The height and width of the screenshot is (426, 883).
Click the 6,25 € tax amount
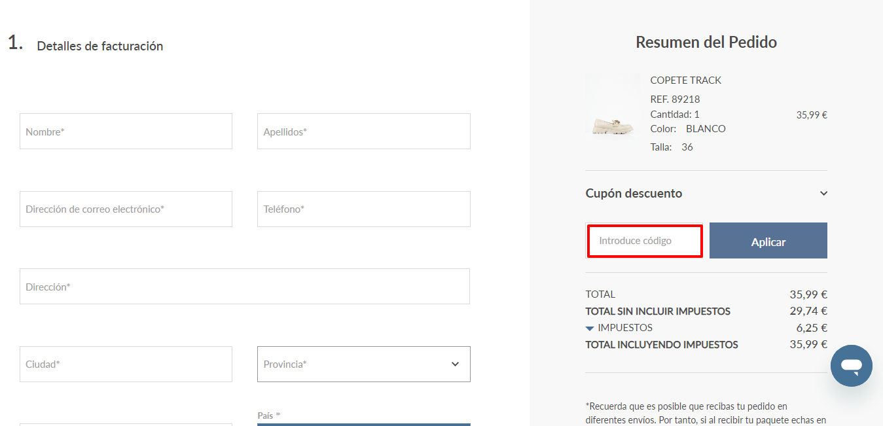812,328
